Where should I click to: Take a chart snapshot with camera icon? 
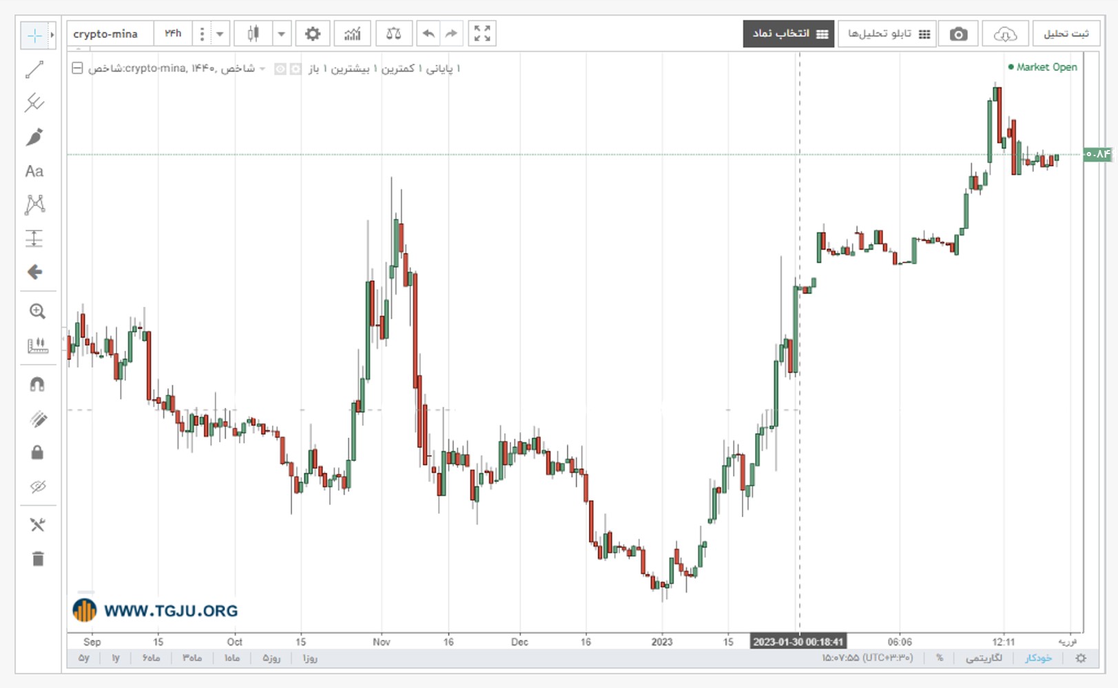pyautogui.click(x=958, y=34)
